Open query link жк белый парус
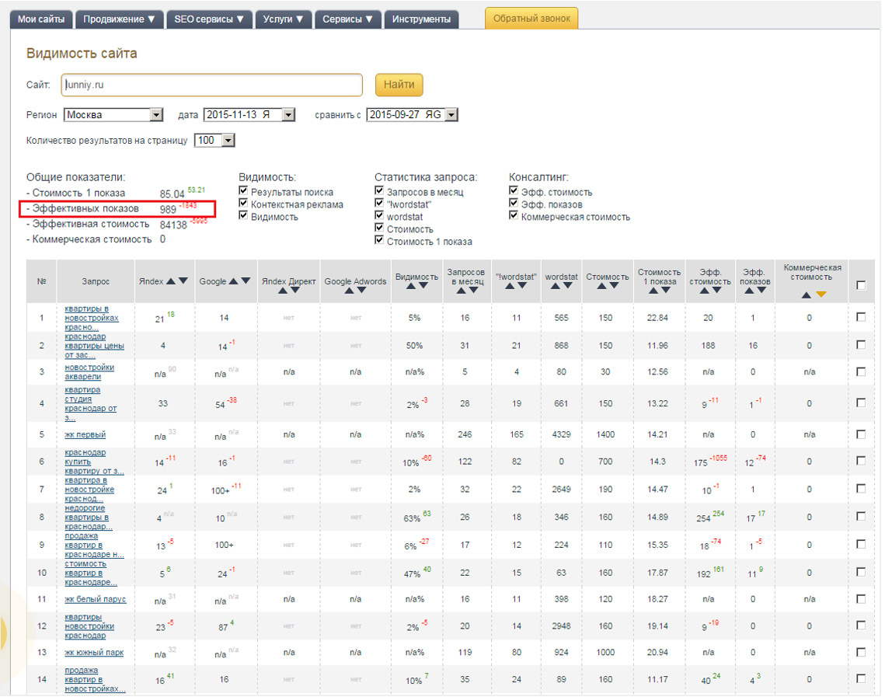Viewport: 885px width, 697px height. point(96,599)
